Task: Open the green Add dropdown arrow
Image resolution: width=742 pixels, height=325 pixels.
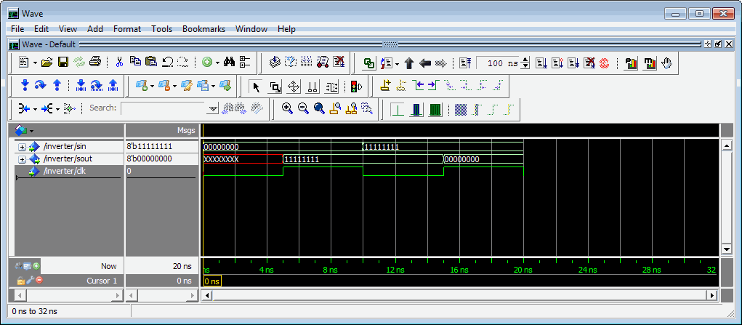Action: point(218,62)
